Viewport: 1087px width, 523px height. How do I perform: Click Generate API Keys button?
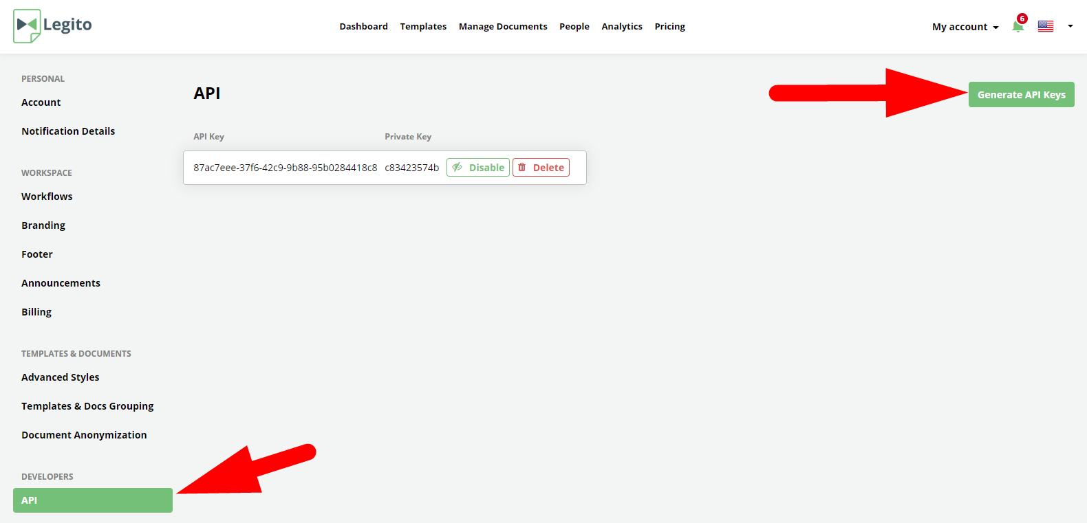point(1021,95)
